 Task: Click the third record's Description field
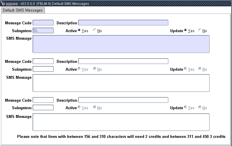(x=123, y=100)
